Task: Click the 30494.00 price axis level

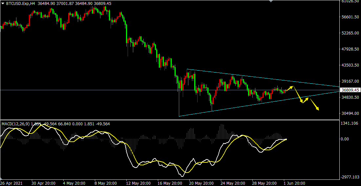Action: click(x=350, y=114)
